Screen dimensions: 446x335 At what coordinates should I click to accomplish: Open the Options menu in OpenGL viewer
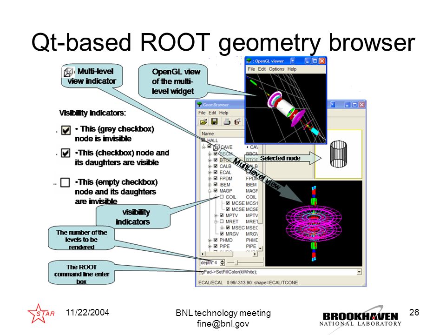click(276, 69)
